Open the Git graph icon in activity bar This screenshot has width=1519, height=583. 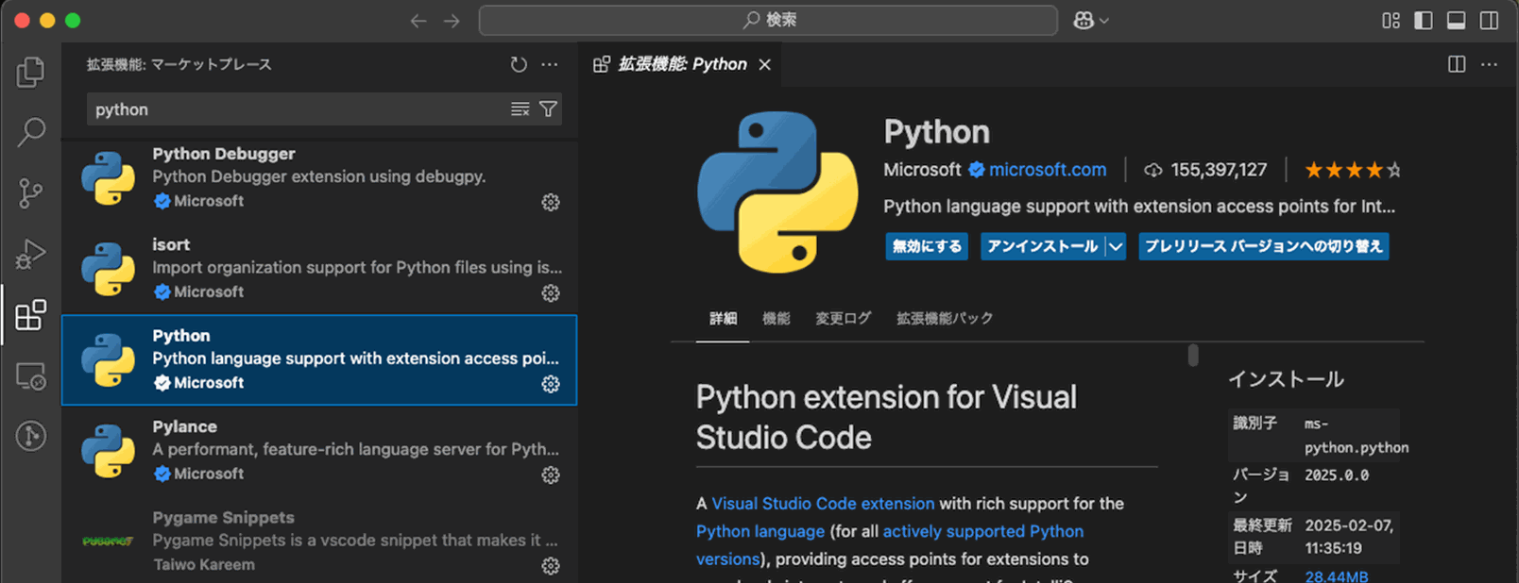point(30,436)
